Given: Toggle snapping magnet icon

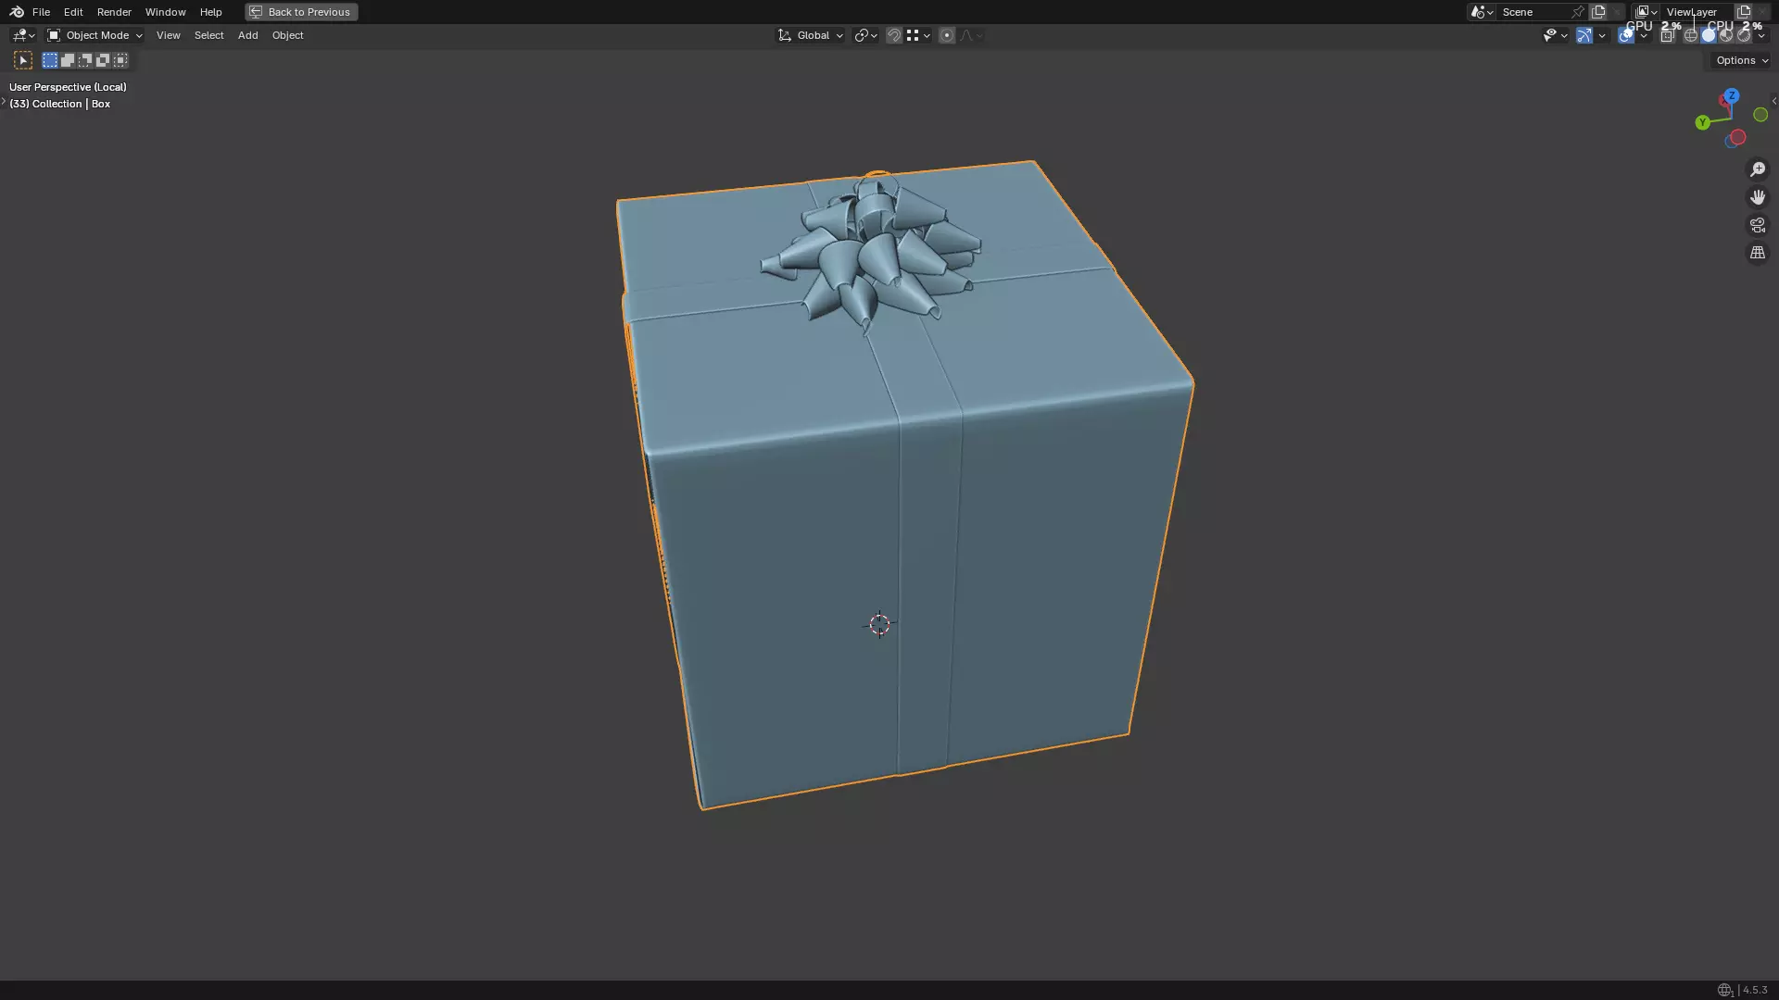Looking at the screenshot, I should [x=894, y=35].
